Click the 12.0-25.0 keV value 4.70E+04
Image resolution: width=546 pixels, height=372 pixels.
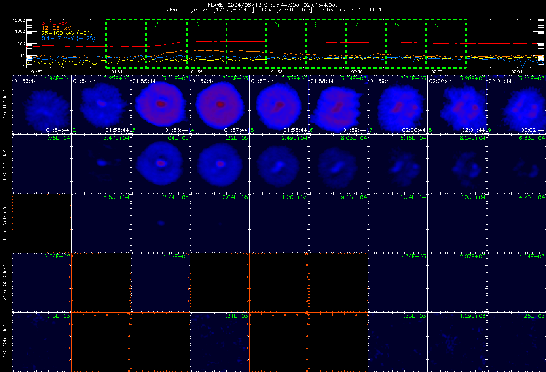pyautogui.click(x=532, y=197)
